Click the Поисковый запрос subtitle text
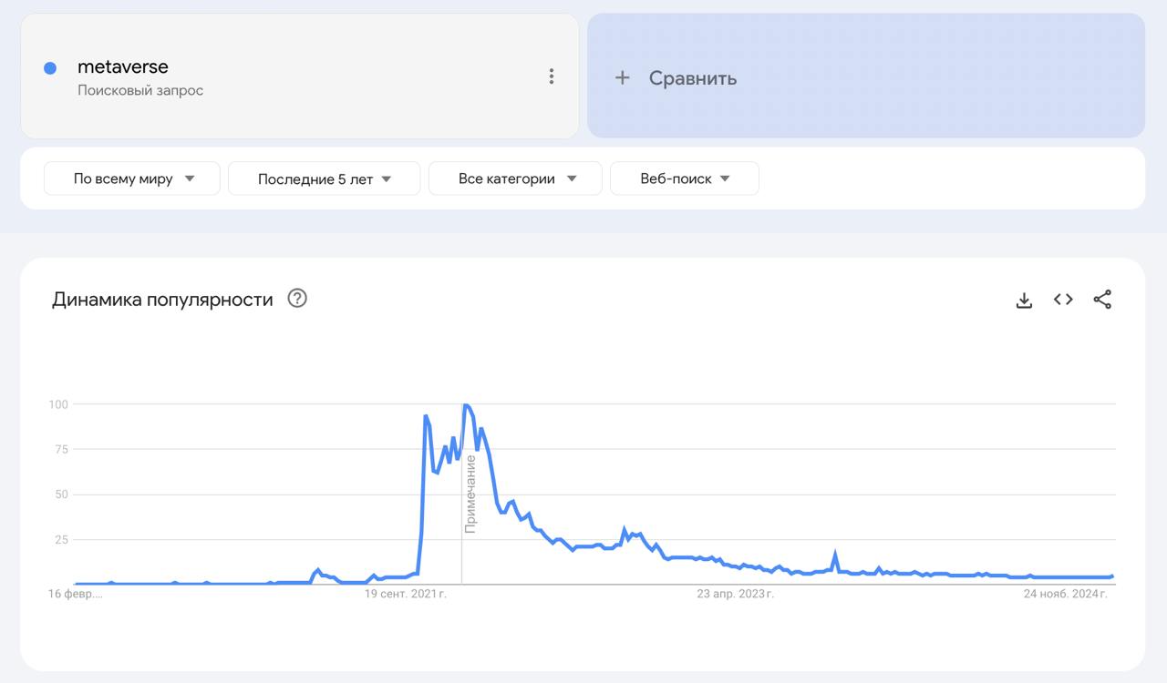 [140, 90]
